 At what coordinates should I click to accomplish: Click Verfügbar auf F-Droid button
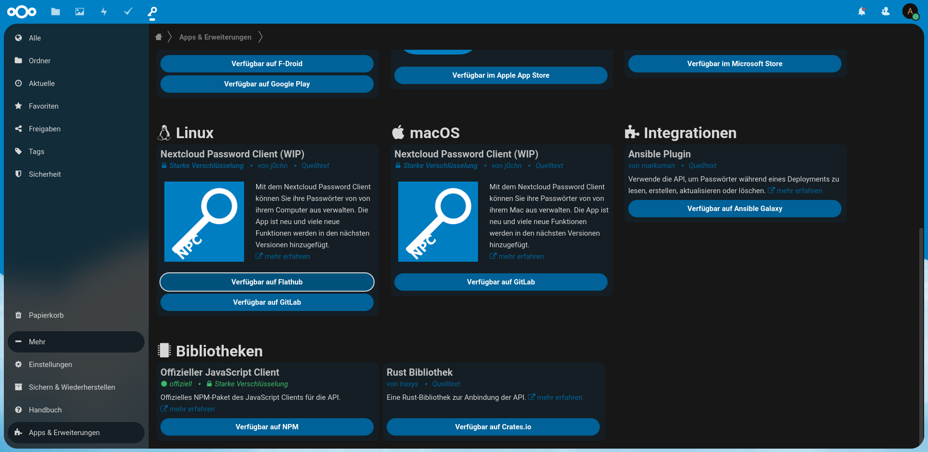267,64
